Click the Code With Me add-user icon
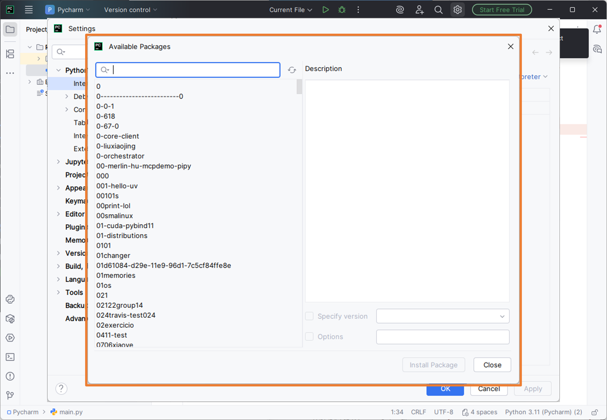The width and height of the screenshot is (607, 420). pos(419,10)
